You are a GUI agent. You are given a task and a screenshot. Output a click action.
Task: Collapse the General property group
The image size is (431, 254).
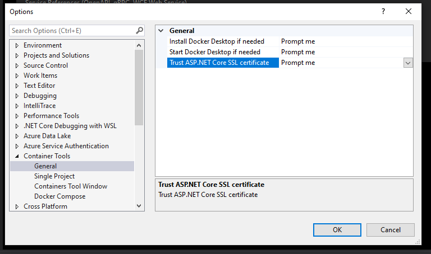coord(161,31)
